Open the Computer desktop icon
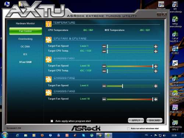This screenshot has height=138, width=184. click(x=7, y=4)
